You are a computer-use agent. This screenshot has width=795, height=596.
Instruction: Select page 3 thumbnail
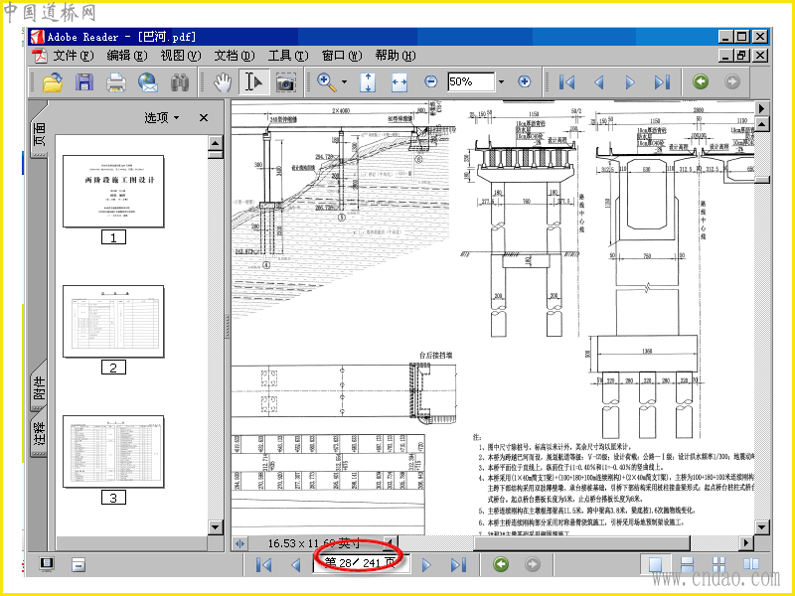click(113, 452)
